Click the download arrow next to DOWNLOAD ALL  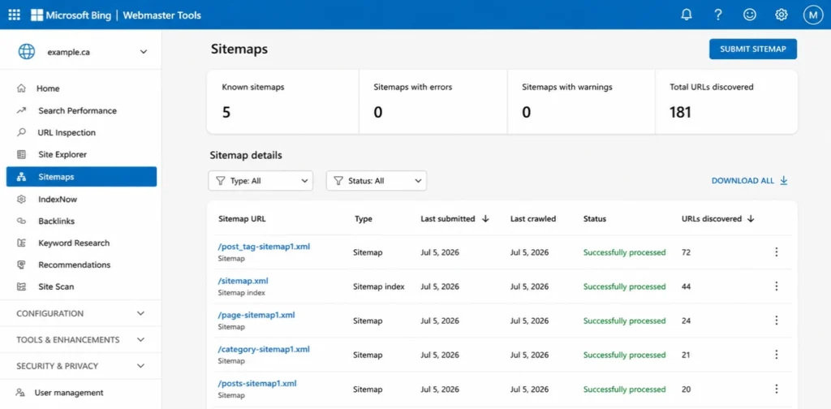[784, 181]
